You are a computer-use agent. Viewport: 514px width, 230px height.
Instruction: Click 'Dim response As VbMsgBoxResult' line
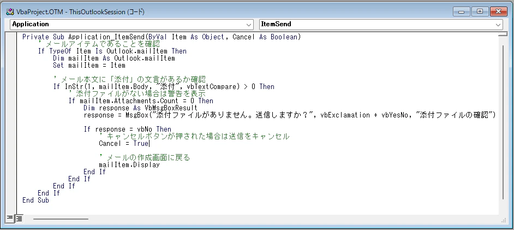pyautogui.click(x=140, y=108)
